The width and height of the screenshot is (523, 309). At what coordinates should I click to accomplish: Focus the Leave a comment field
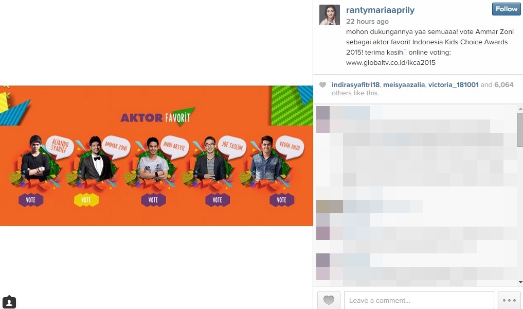[419, 300]
